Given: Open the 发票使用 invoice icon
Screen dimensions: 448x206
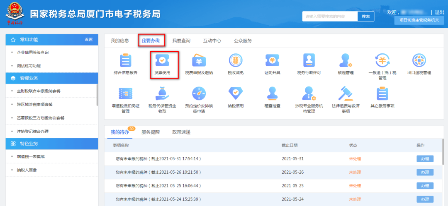Looking at the screenshot, I should tap(162, 61).
